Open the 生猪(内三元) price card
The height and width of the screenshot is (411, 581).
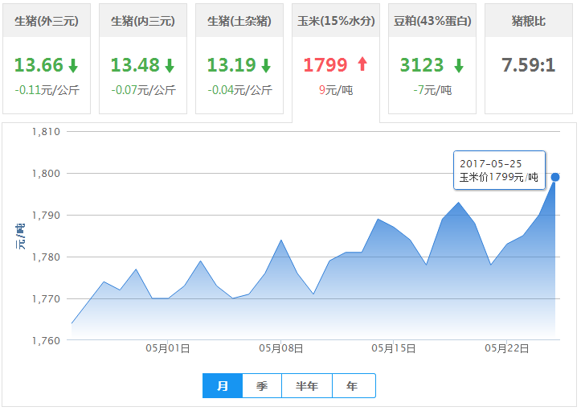(x=143, y=59)
